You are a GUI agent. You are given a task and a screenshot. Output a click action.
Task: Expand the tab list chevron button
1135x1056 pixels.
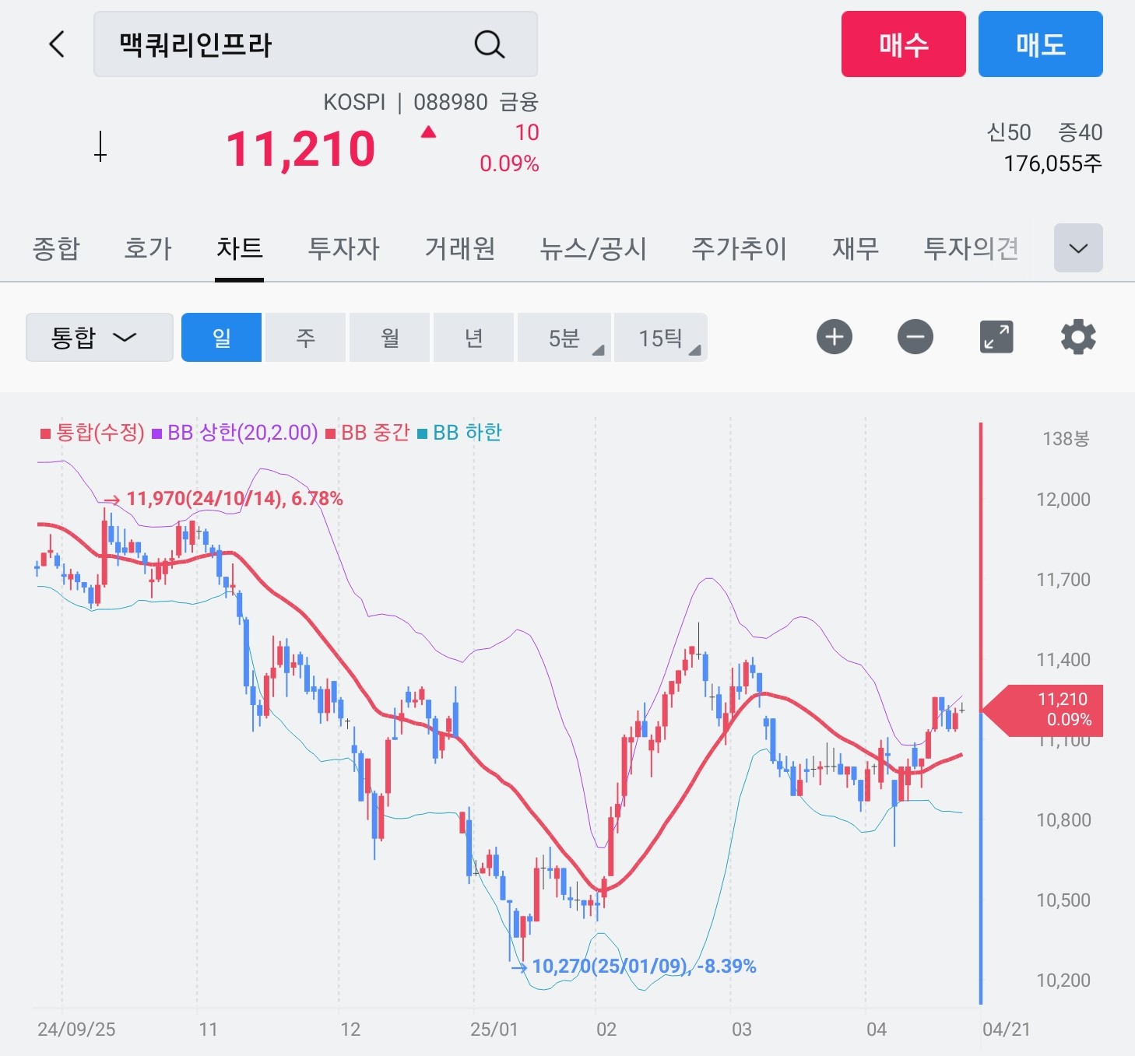coord(1078,248)
